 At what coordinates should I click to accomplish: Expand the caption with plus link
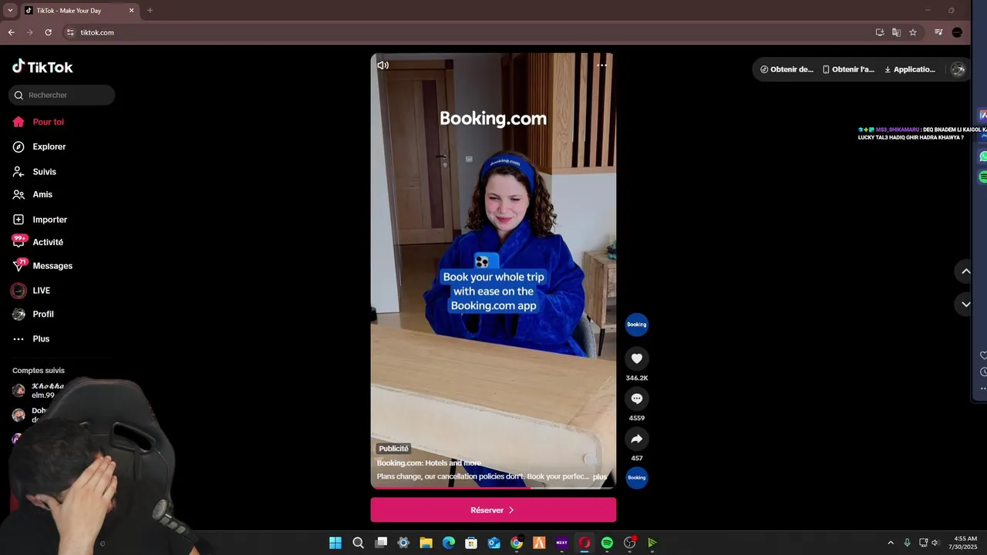600,477
